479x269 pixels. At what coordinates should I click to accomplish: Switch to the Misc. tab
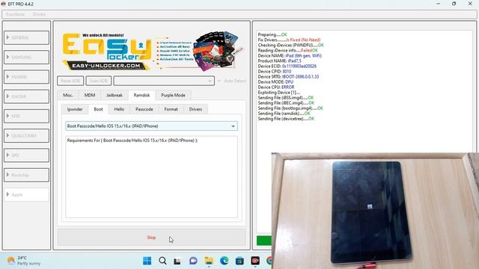coord(68,95)
